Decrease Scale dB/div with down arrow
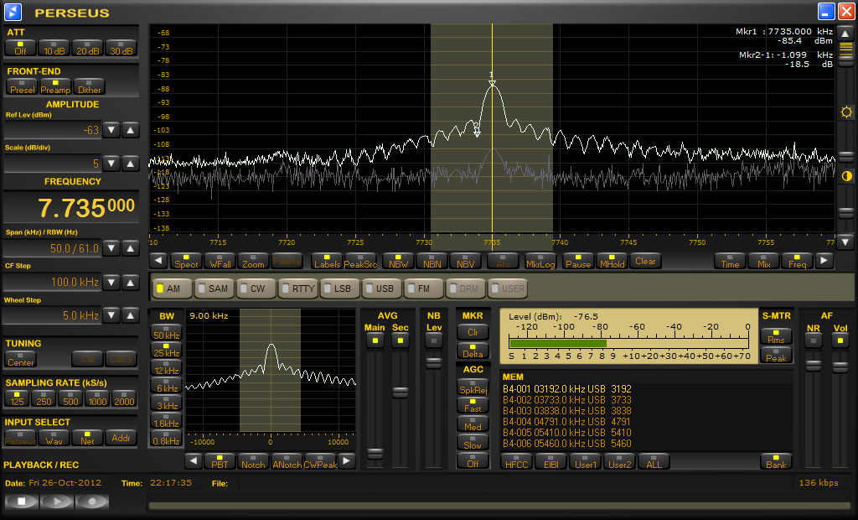The image size is (858, 520). [x=111, y=164]
